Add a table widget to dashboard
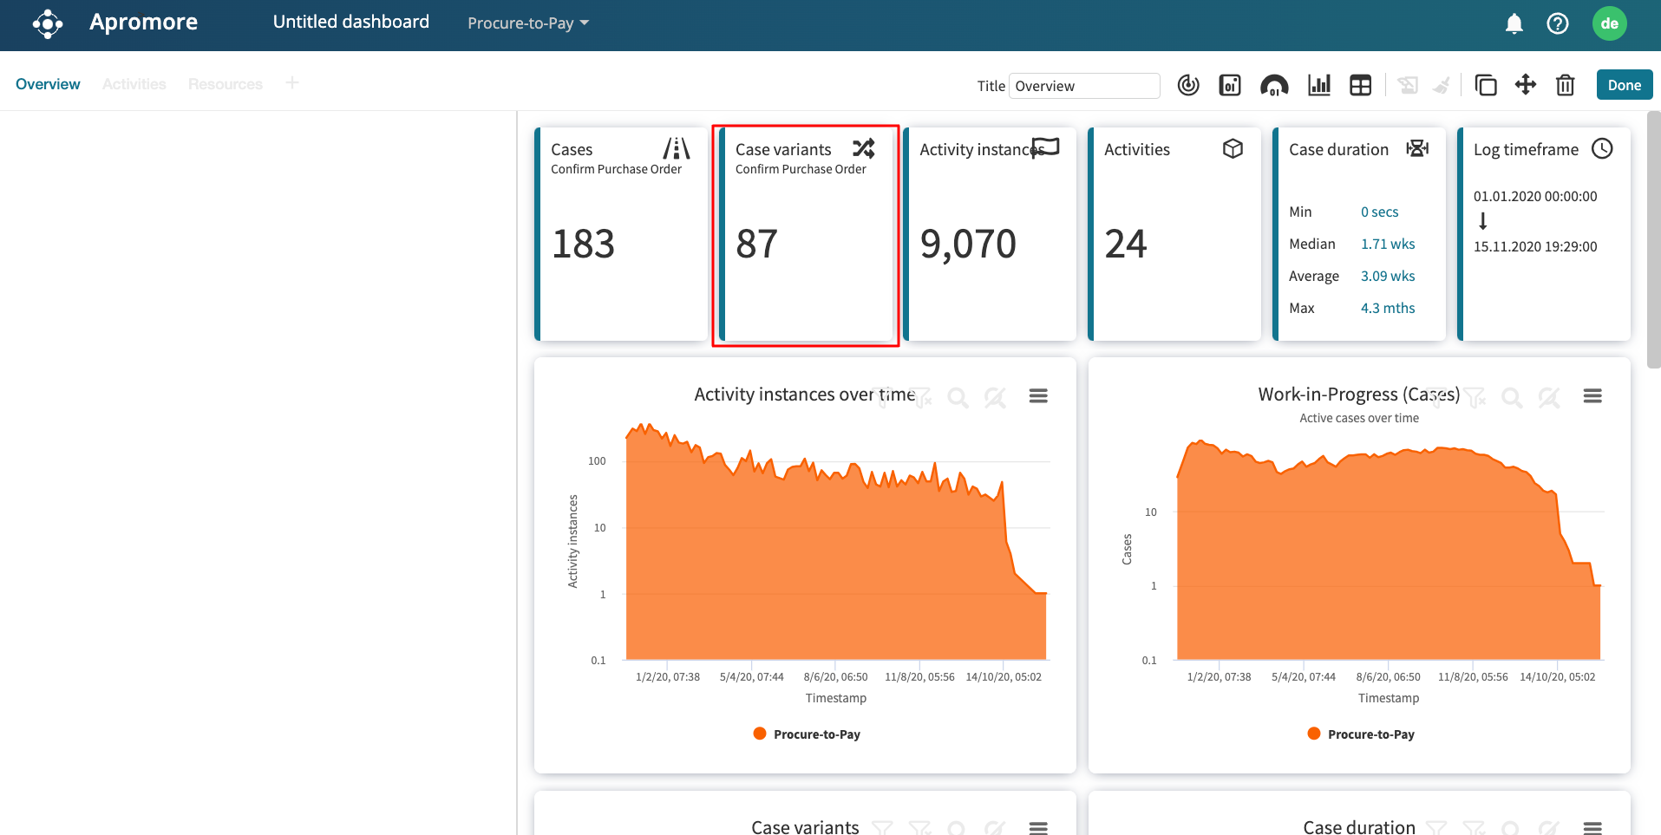Screen dimensions: 1661x835 (1360, 85)
